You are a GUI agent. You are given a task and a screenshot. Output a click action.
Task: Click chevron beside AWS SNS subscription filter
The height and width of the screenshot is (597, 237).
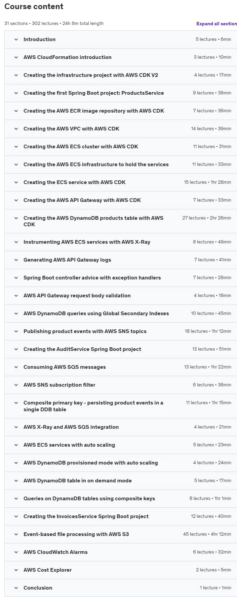[16, 385]
